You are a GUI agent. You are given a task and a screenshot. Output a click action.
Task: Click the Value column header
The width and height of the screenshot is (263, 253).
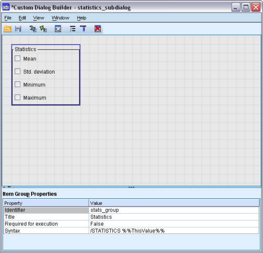174,203
